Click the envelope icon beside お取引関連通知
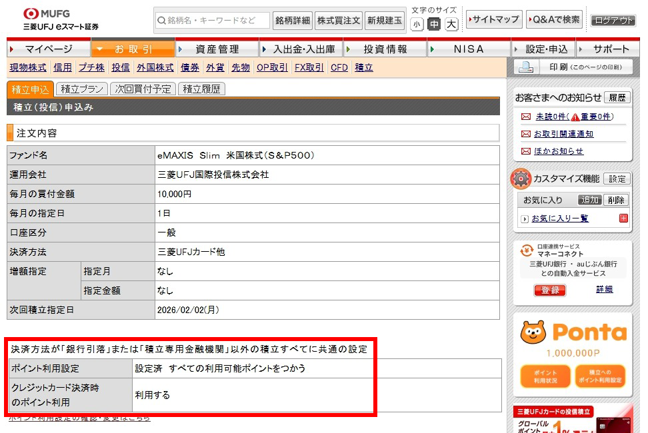Viewport: 648px width, 433px height. coord(526,134)
